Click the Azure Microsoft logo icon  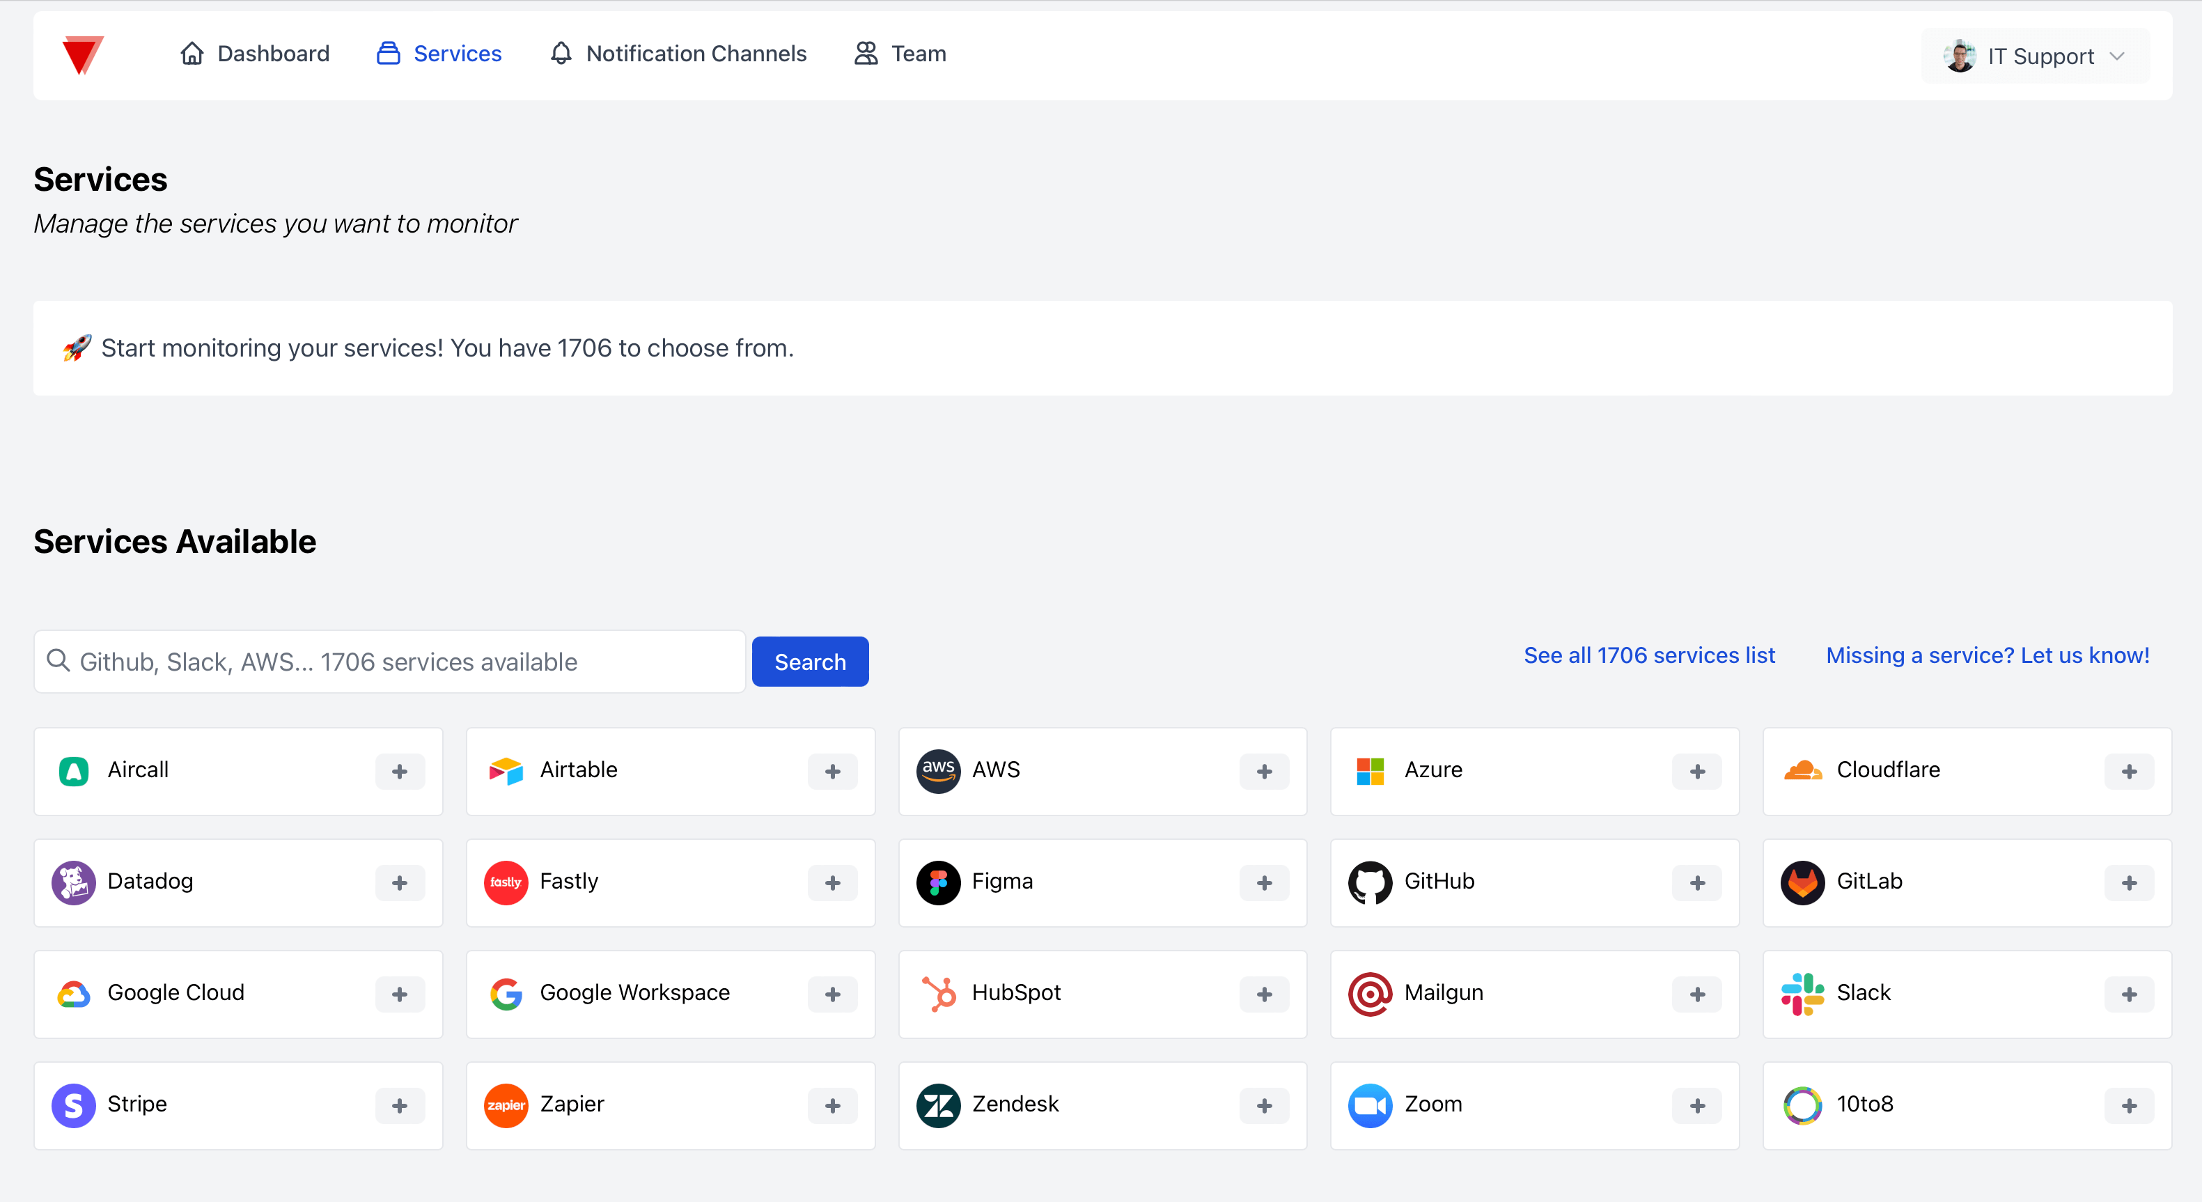click(x=1371, y=771)
